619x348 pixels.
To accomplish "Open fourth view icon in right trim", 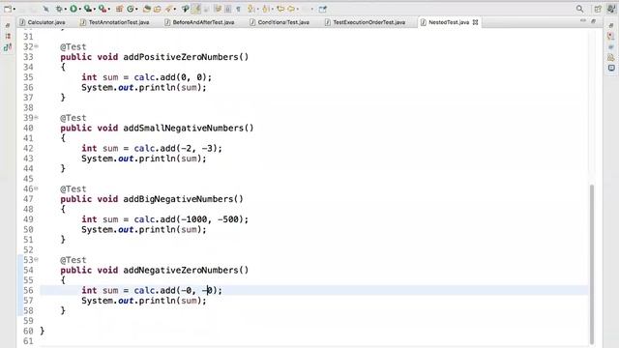I will coord(611,58).
